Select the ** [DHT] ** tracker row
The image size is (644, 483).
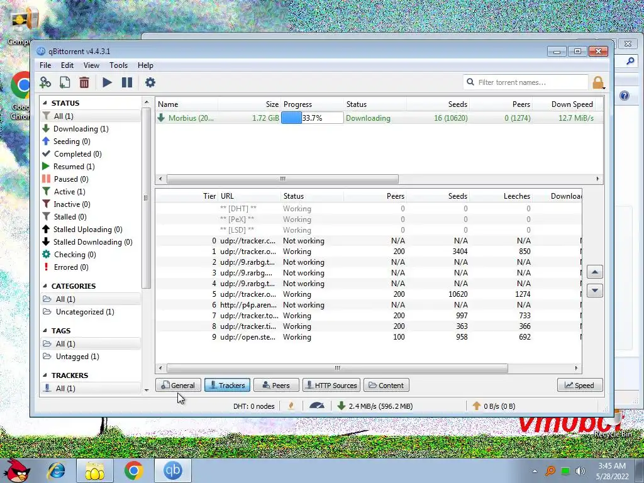[369, 209]
